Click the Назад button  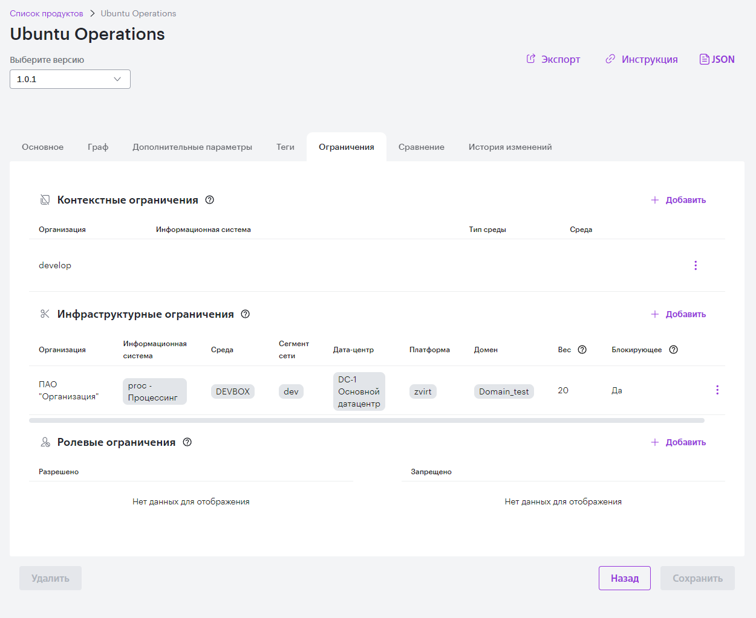(x=625, y=578)
